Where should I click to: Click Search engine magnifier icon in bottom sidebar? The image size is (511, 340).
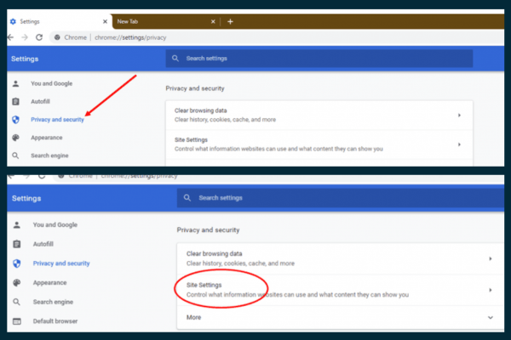tap(17, 302)
